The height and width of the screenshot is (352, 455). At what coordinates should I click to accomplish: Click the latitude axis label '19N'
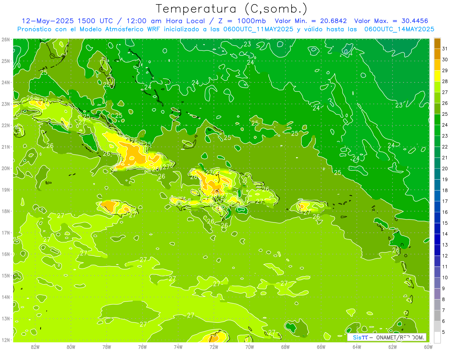(6, 190)
